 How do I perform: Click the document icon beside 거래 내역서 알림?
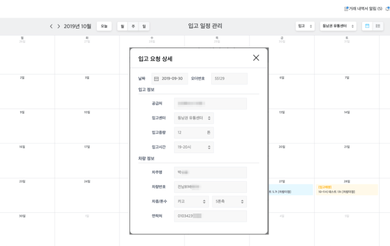click(346, 8)
